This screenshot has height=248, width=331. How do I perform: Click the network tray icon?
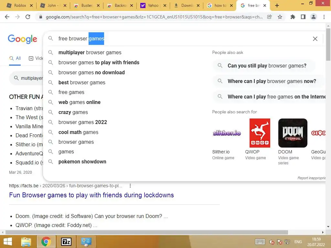[x=287, y=242]
